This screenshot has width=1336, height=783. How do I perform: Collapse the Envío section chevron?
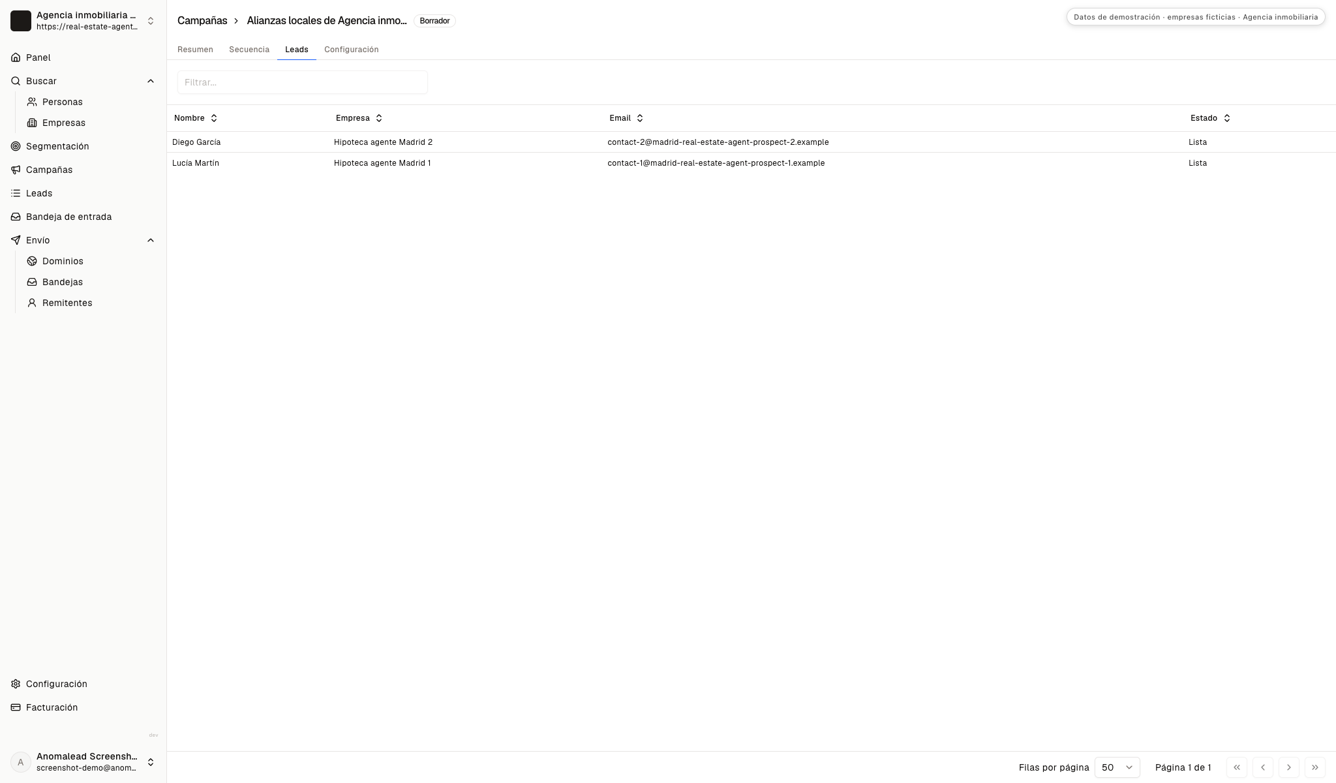[151, 240]
